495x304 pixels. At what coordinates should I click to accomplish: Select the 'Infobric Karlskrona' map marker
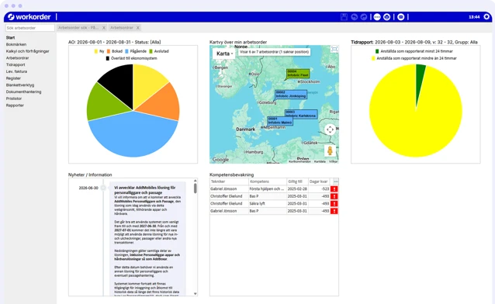[x=301, y=114]
